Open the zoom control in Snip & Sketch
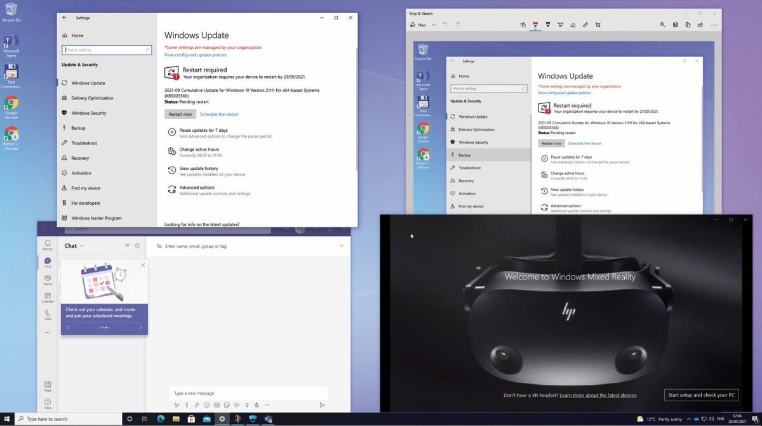This screenshot has width=762, height=426. (663, 25)
